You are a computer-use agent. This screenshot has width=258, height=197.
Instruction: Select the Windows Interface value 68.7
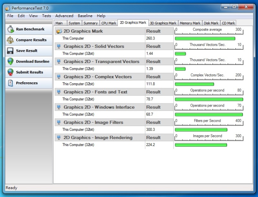pyautogui.click(x=150, y=114)
